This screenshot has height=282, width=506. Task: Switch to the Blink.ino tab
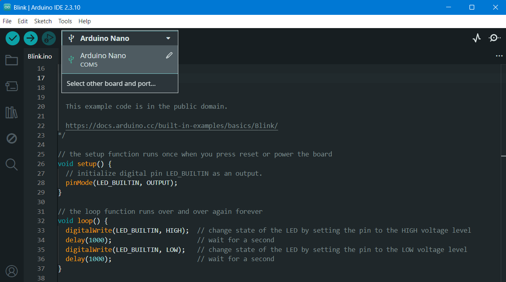[x=40, y=56]
